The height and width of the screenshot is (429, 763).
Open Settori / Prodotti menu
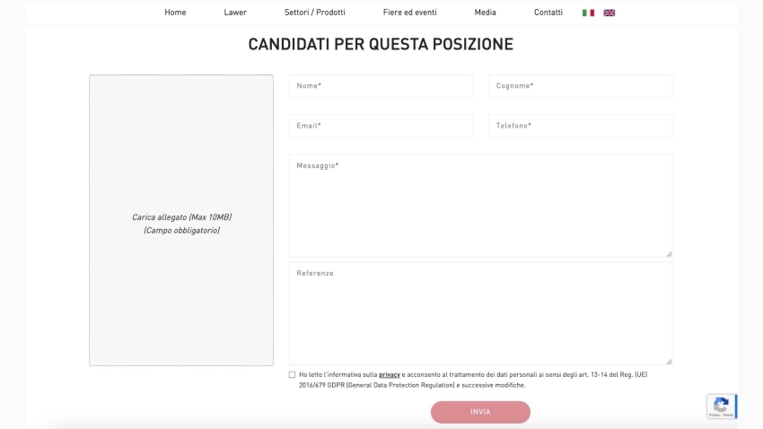tap(314, 13)
